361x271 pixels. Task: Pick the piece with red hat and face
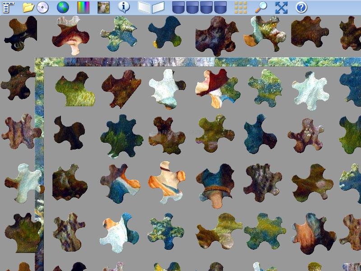(218, 89)
